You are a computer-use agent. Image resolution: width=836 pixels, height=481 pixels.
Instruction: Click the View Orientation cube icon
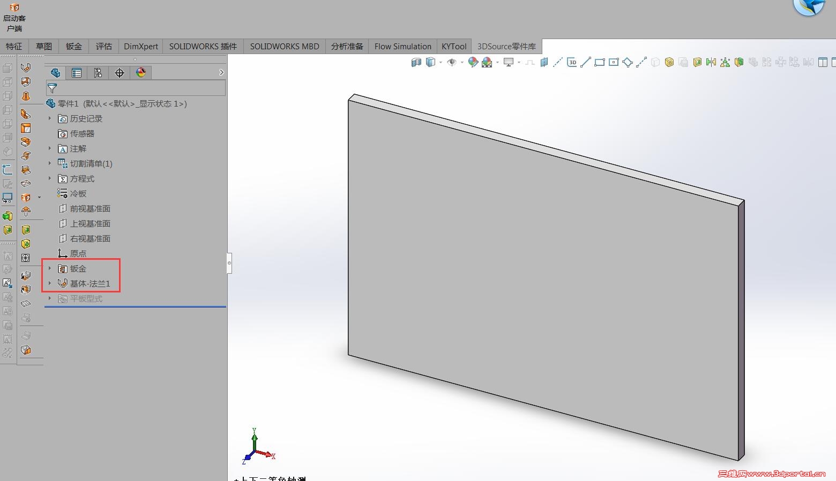[430, 63]
